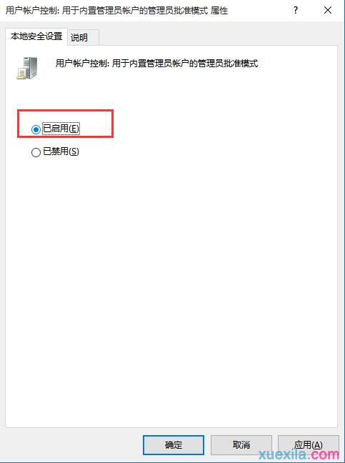This screenshot has height=463, width=345.
Task: Click empty white area below radio options
Action: pos(171,281)
